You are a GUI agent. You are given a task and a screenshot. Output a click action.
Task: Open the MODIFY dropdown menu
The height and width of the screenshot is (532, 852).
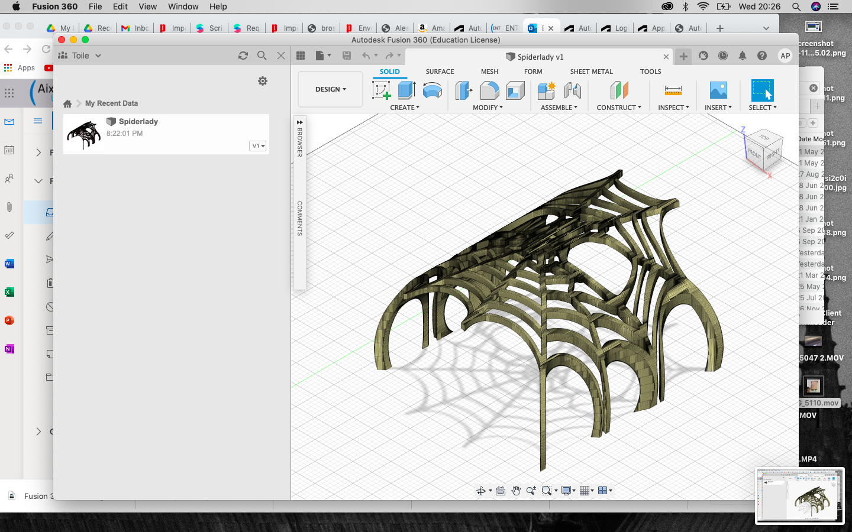(488, 108)
